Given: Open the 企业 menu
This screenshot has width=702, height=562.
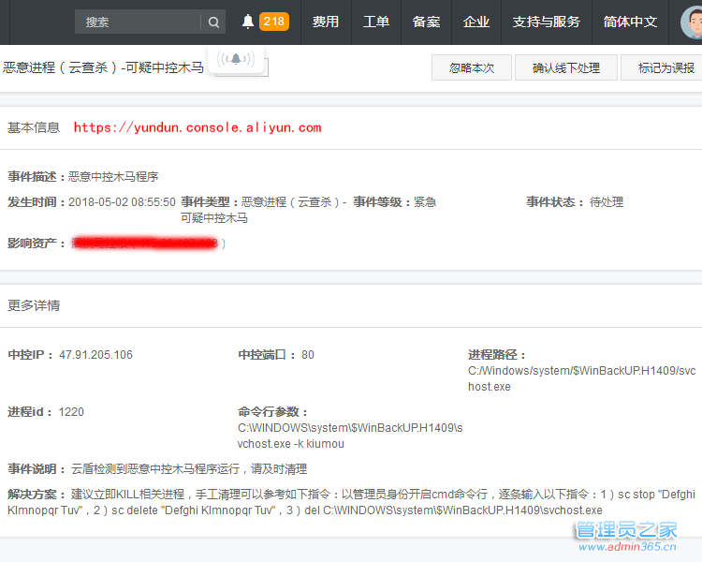Looking at the screenshot, I should point(476,22).
